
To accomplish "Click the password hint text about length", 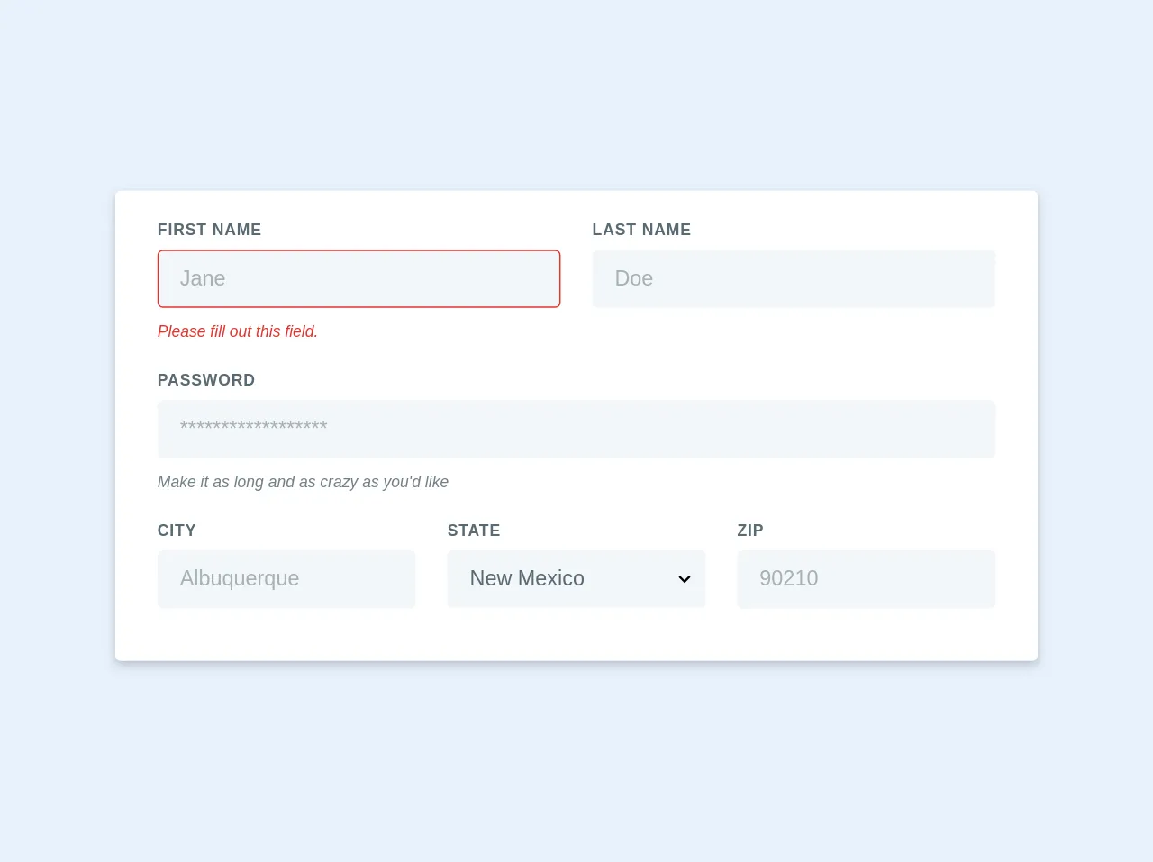I will [303, 482].
